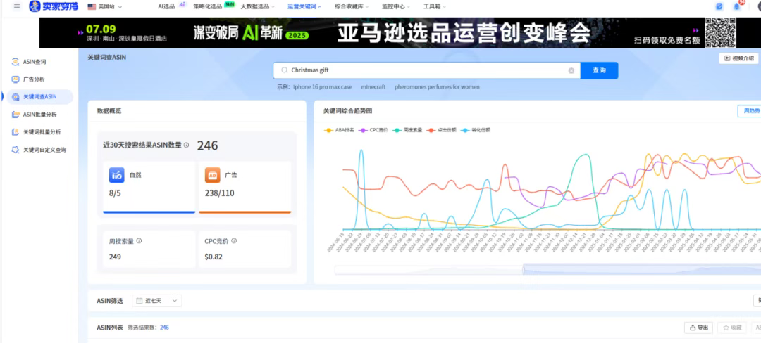
Task: Open the hamburger menu icon
Action: pyautogui.click(x=17, y=6)
